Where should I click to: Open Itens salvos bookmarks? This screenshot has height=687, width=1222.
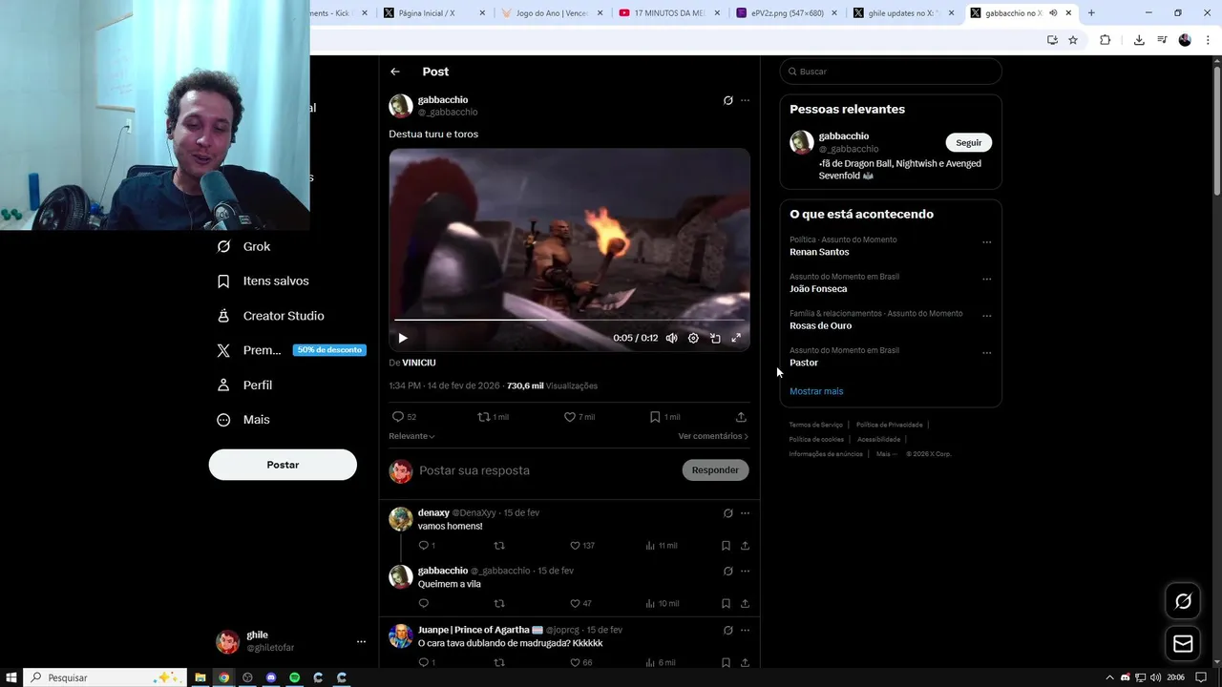263,281
